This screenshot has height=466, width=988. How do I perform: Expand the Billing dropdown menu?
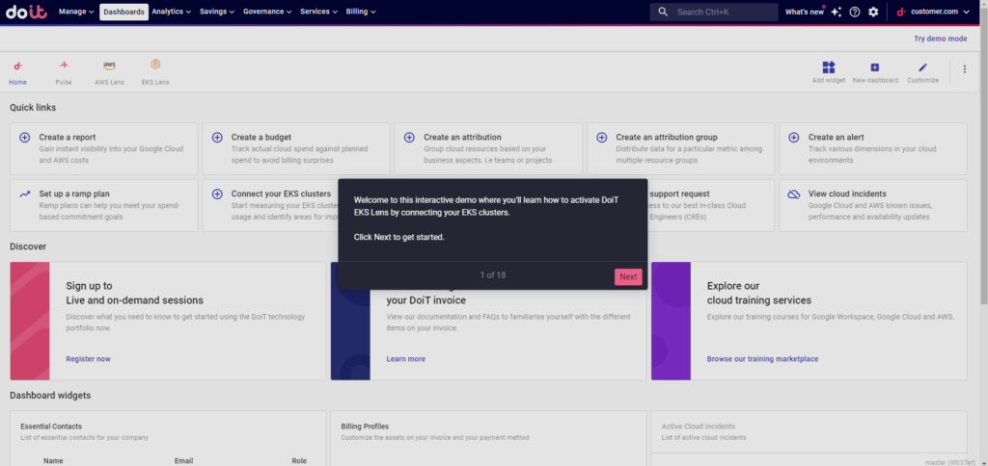coord(360,12)
